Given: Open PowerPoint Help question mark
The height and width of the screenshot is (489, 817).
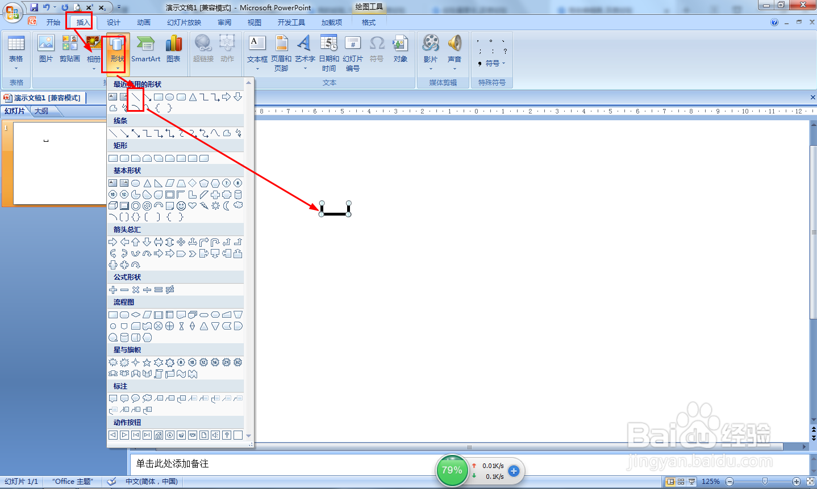Looking at the screenshot, I should [x=774, y=22].
